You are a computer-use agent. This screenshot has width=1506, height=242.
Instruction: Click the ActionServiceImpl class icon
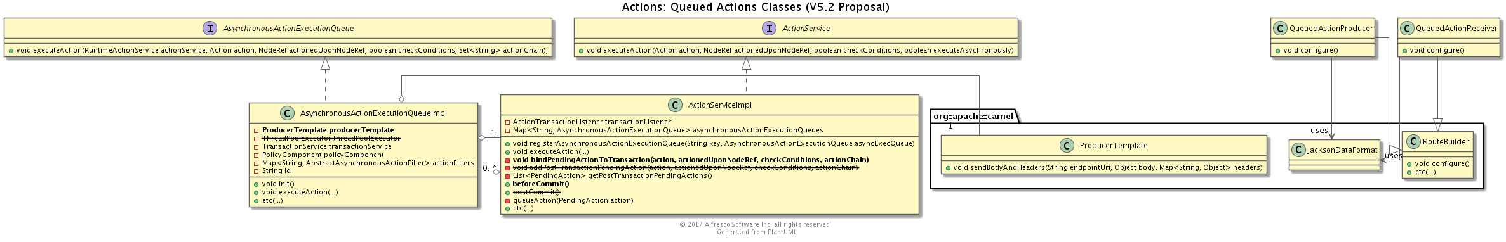675,105
